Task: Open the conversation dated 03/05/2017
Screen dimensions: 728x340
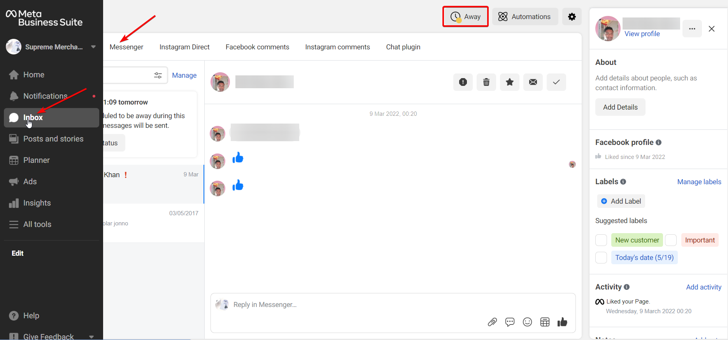Action: click(154, 223)
